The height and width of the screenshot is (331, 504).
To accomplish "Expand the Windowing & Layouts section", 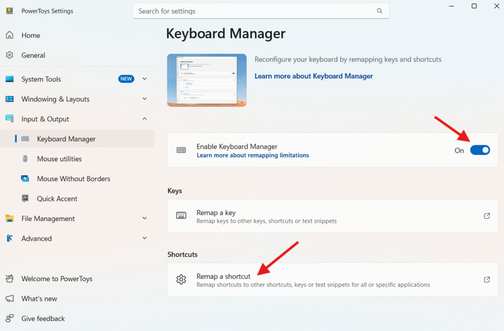I will pyautogui.click(x=145, y=99).
